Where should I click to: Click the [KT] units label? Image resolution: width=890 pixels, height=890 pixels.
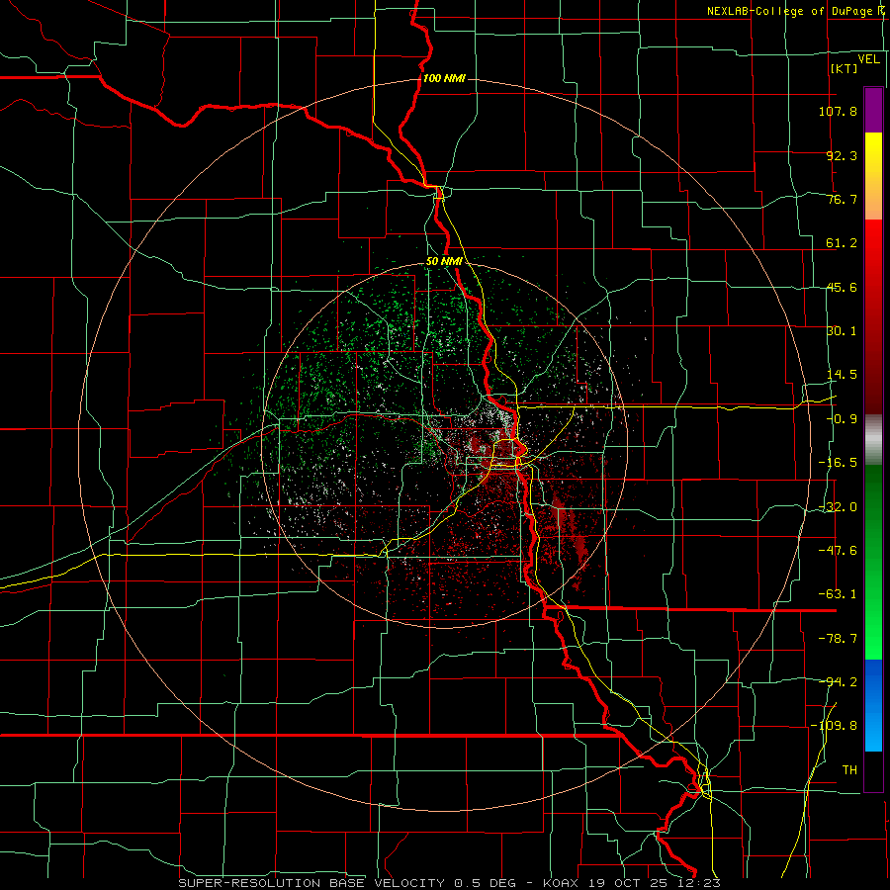coord(845,68)
